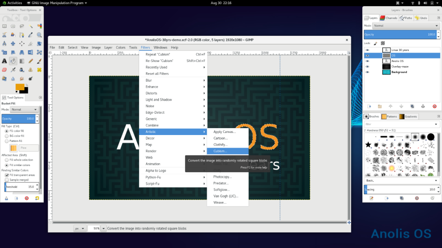442x248 pixels.
Task: Select the Alignment tool
Action: tap(22, 44)
